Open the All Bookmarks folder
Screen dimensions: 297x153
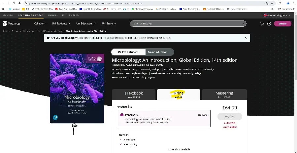287,9
